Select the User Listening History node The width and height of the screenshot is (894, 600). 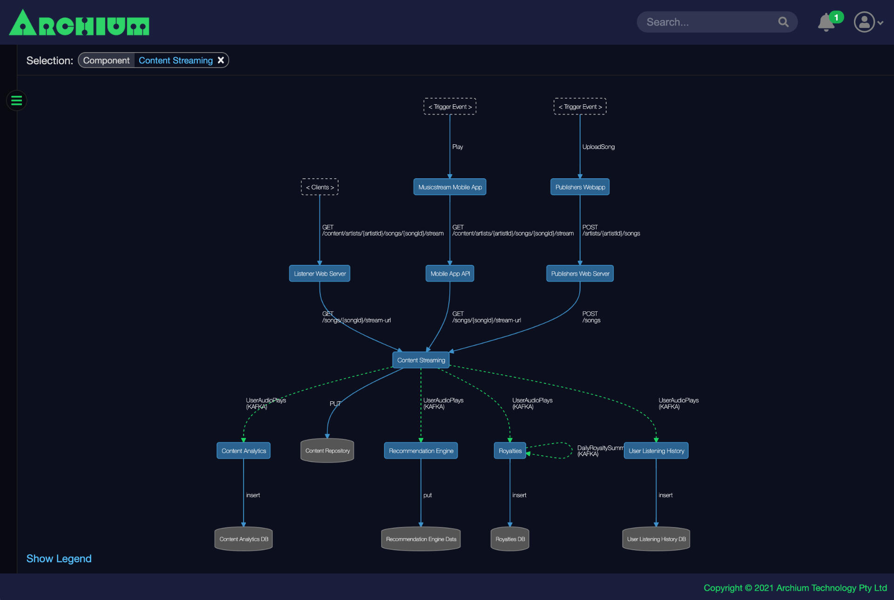click(x=656, y=450)
